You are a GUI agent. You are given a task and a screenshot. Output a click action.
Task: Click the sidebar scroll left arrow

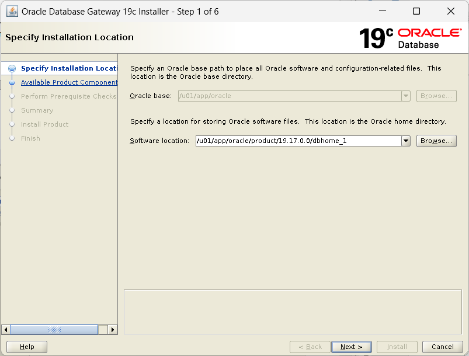click(x=6, y=330)
